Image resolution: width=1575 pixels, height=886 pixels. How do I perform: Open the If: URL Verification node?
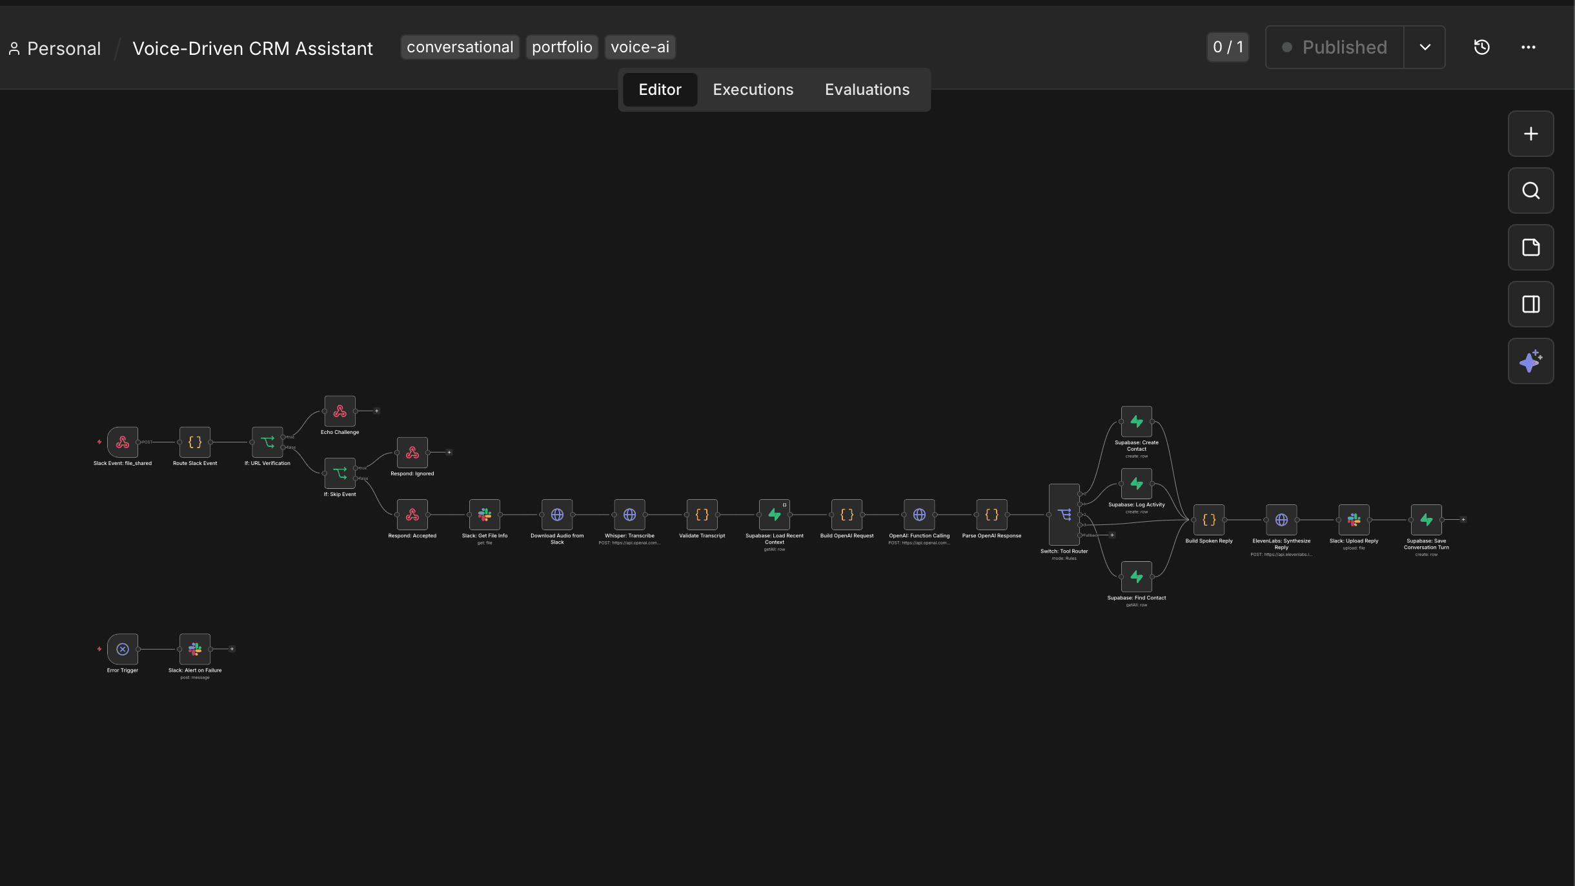click(x=267, y=442)
